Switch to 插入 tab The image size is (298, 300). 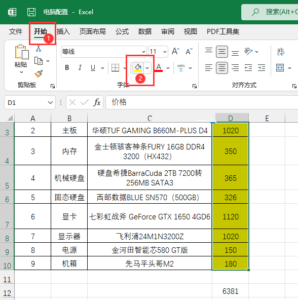[63, 31]
